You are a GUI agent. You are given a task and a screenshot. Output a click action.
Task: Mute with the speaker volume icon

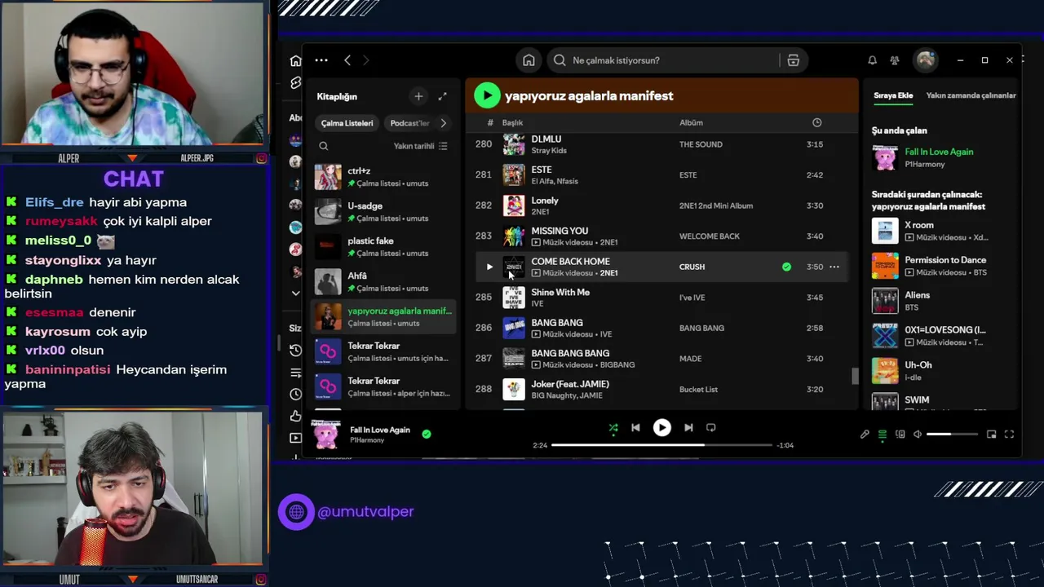[918, 435]
